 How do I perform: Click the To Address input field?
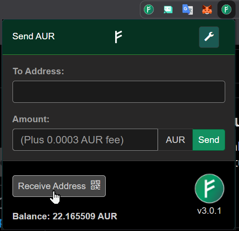[x=119, y=92]
